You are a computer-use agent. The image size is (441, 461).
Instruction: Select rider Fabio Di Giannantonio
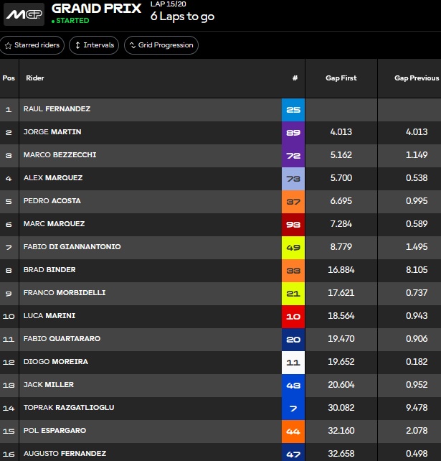(x=72, y=246)
